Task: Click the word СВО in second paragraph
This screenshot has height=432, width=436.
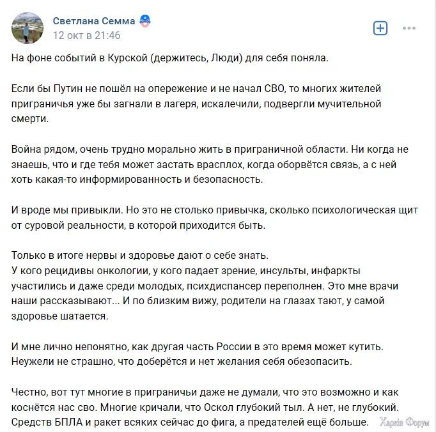Action: tap(274, 88)
